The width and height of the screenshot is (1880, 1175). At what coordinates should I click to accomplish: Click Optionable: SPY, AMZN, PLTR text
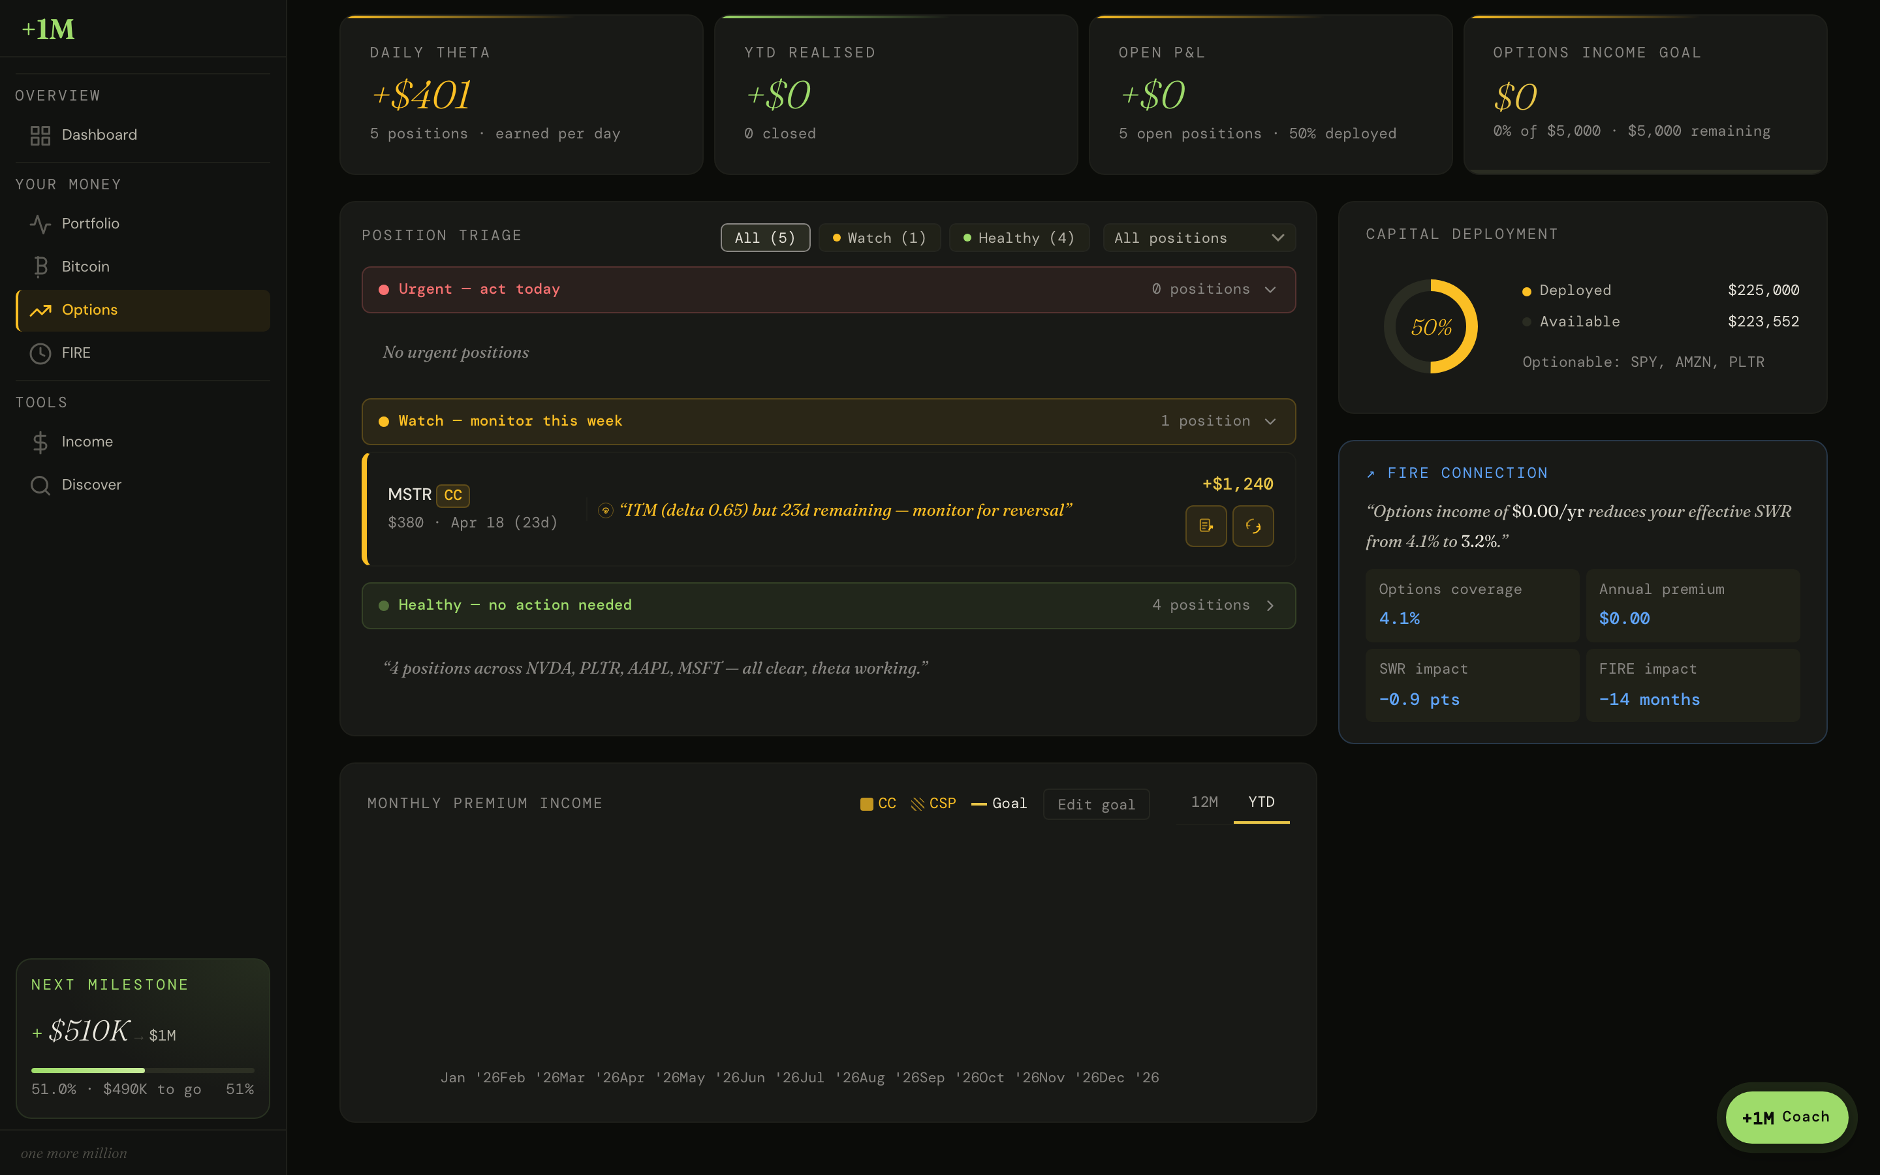tap(1643, 362)
